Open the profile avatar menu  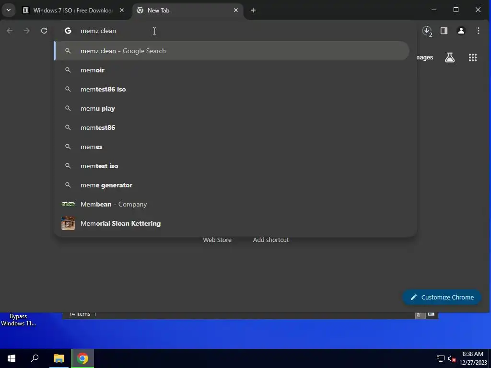point(461,31)
